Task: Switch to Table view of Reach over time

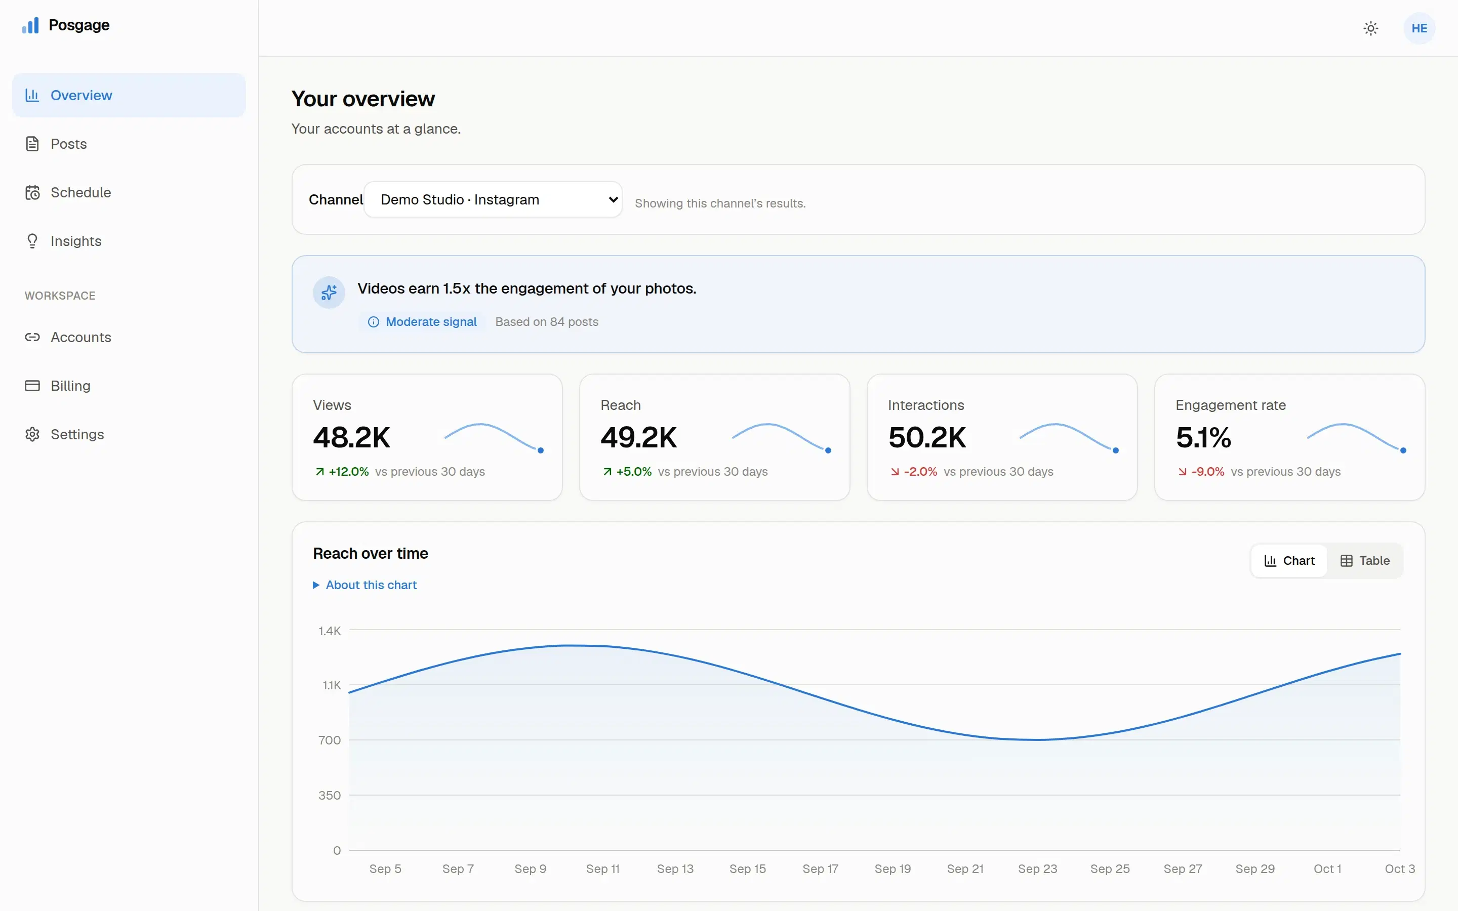Action: (1365, 561)
